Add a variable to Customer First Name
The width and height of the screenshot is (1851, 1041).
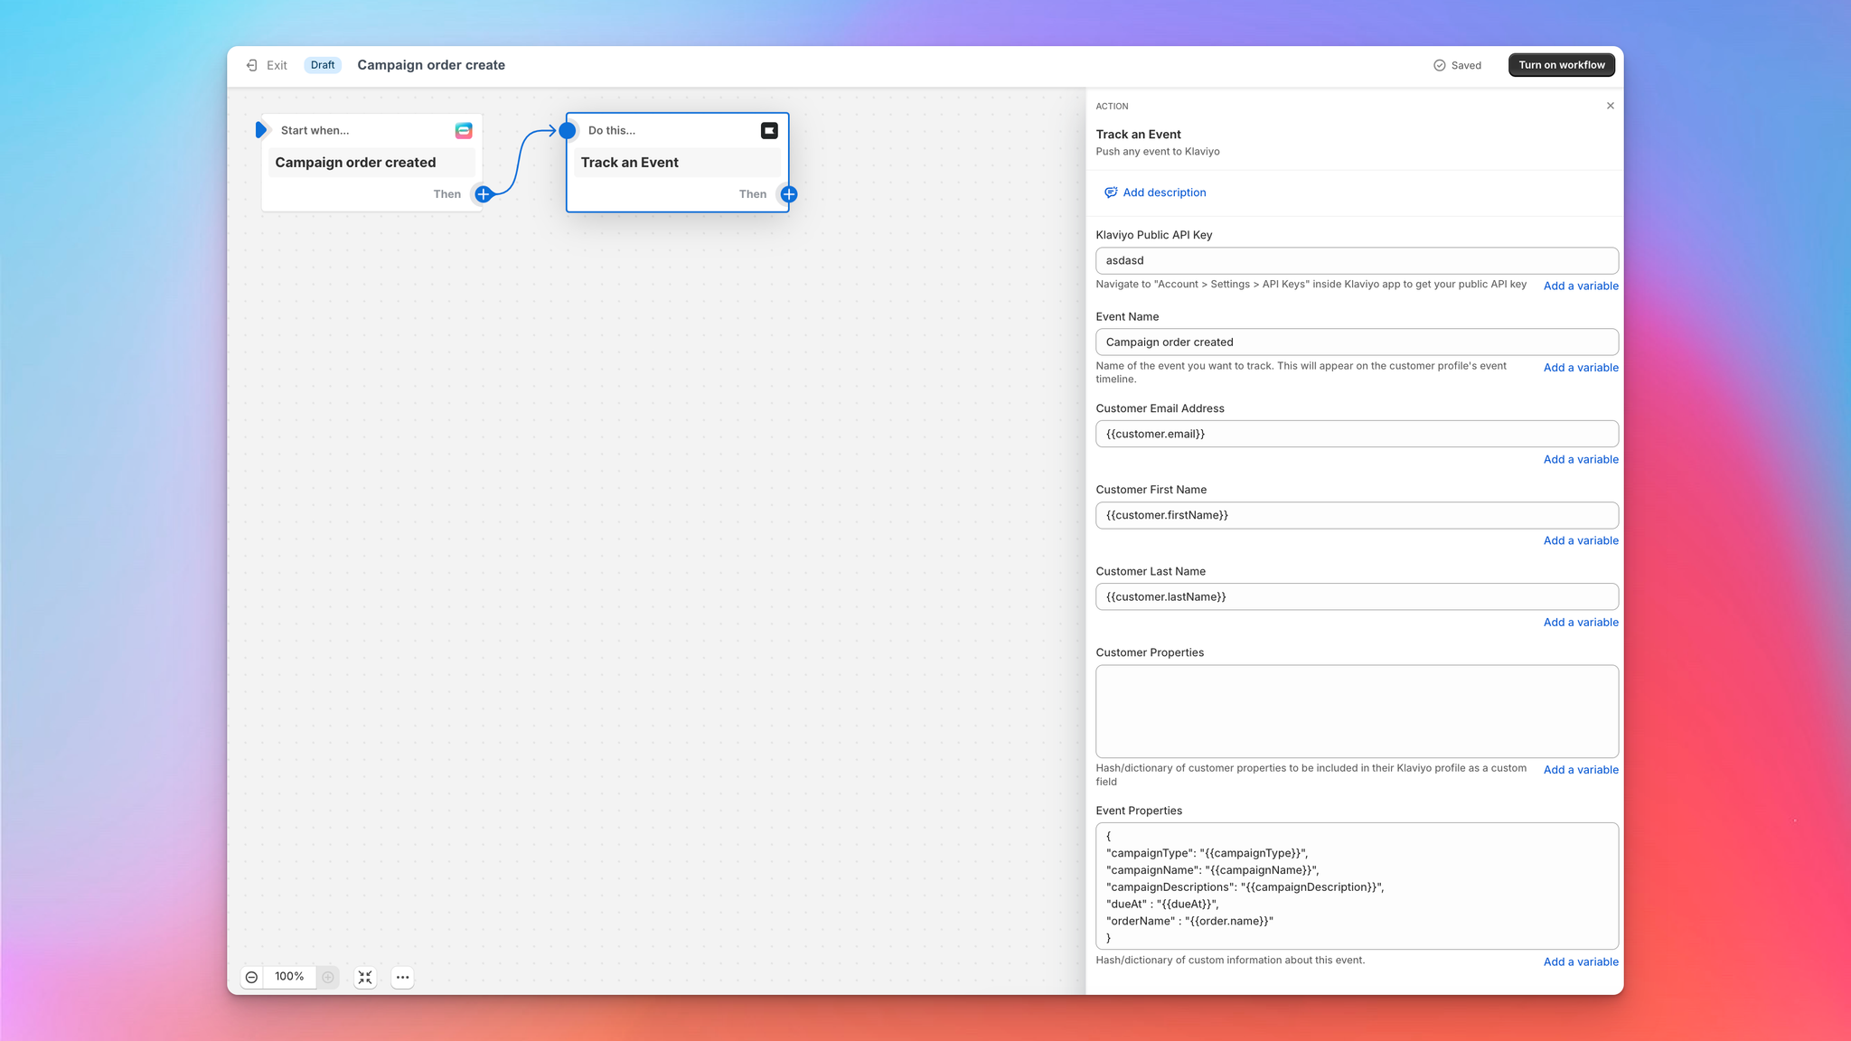(1581, 540)
